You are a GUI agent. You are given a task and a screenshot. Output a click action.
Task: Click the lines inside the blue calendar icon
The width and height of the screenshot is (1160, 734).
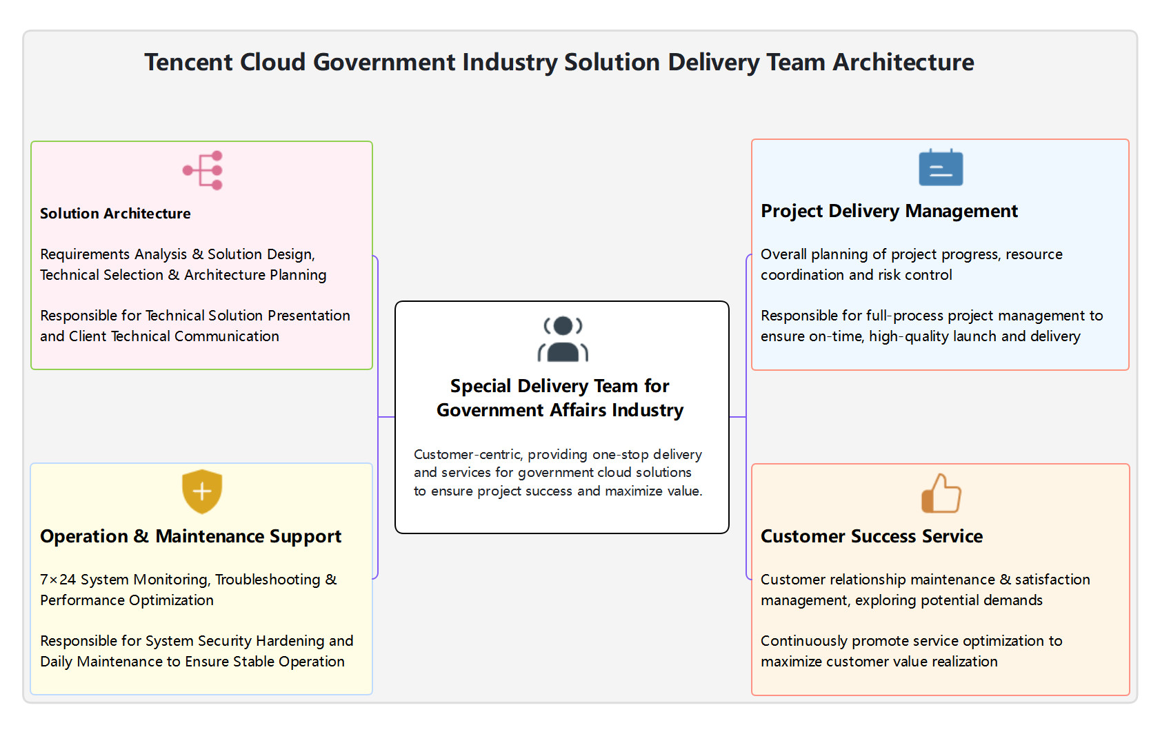coord(941,172)
